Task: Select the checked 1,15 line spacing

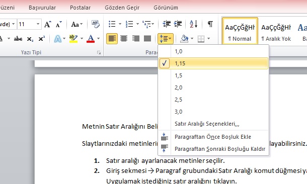Action: coord(213,63)
